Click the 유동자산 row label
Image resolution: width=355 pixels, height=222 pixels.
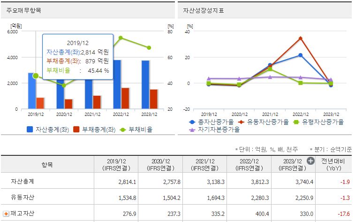tap(23, 197)
